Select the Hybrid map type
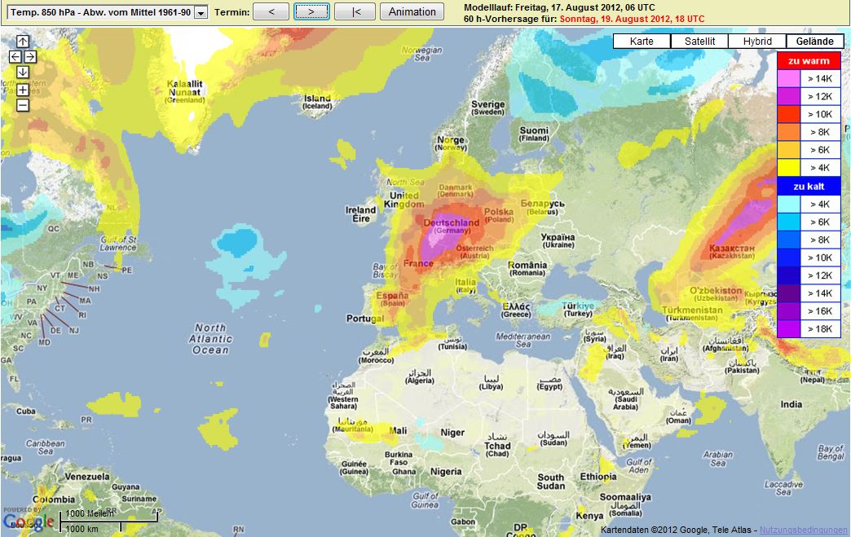 [757, 42]
